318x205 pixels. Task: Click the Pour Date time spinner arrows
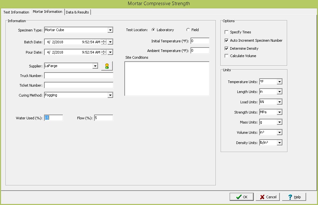click(x=103, y=52)
